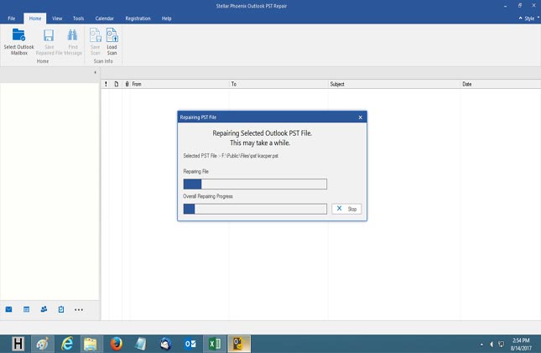Open the Calendar view icon in sidebar
The image size is (541, 353).
click(x=26, y=309)
